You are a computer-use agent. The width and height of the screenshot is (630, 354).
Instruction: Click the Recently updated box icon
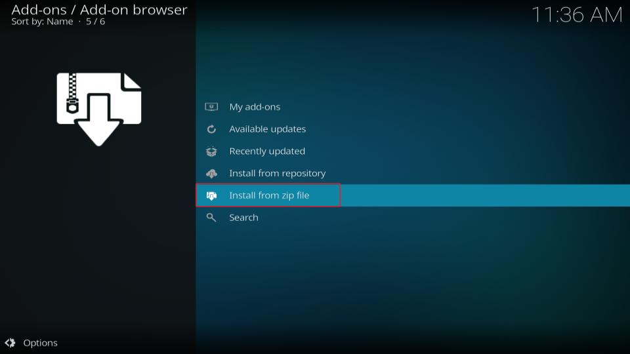[x=211, y=151]
